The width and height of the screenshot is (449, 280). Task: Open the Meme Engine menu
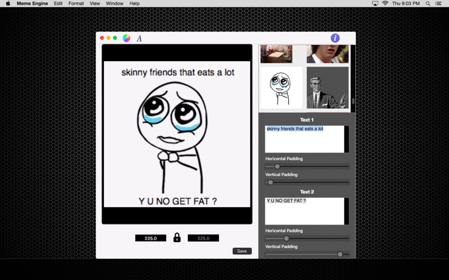point(33,3)
